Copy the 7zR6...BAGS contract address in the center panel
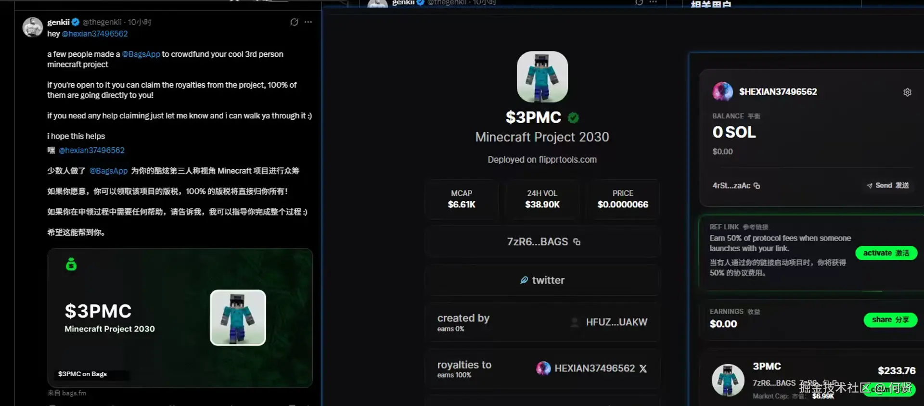The width and height of the screenshot is (924, 406). pyautogui.click(x=577, y=242)
